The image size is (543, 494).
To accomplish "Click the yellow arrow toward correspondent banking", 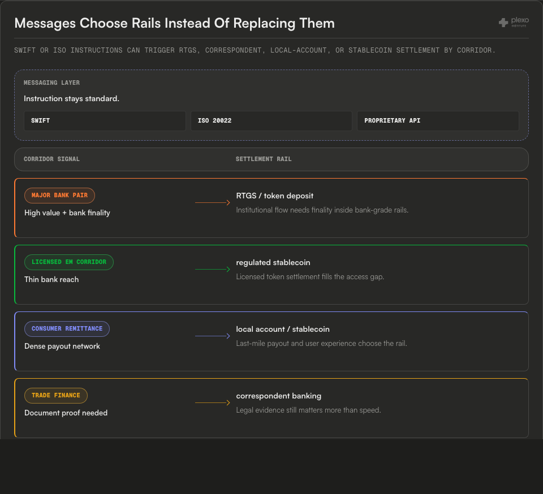I will [213, 402].
